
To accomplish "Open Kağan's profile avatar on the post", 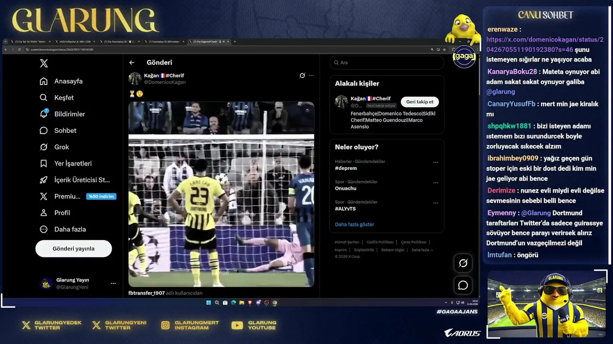I will [135, 78].
